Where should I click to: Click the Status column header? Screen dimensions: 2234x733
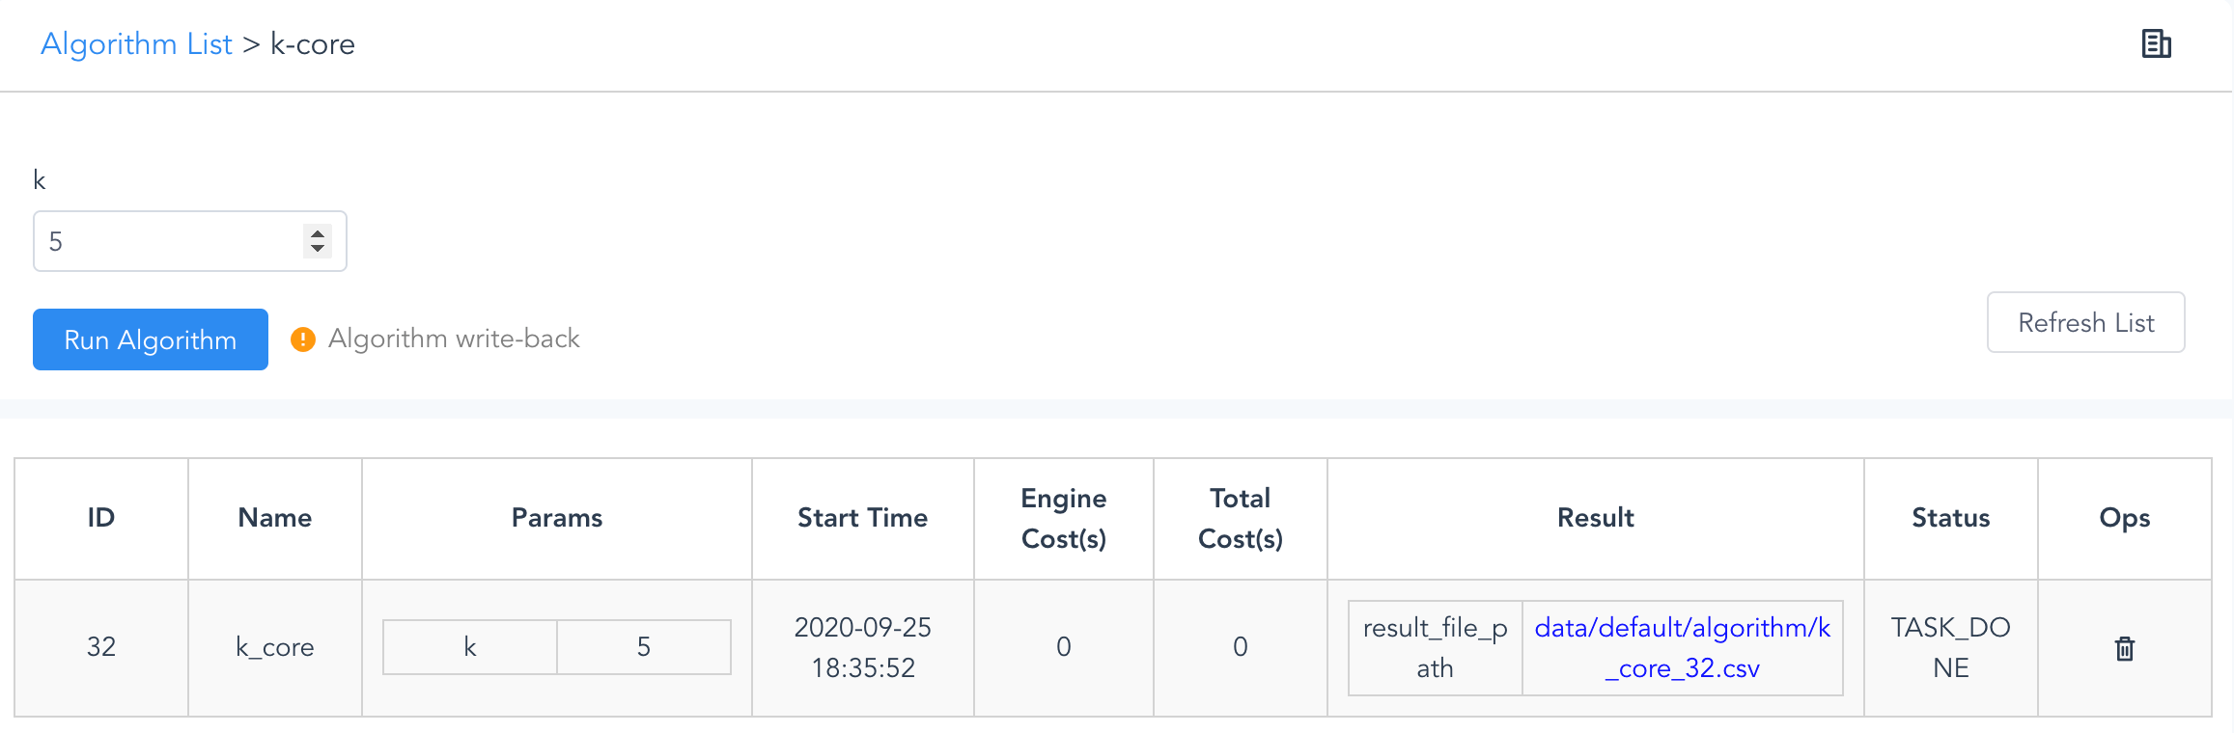coord(1950,518)
